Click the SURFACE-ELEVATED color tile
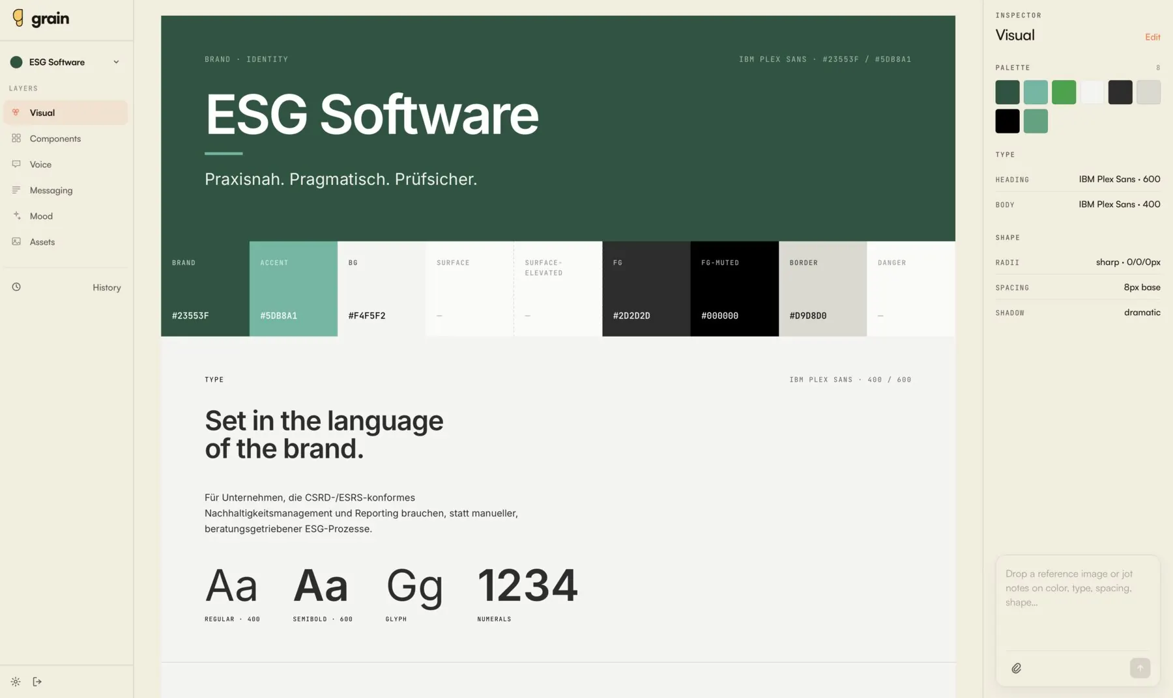This screenshot has height=698, width=1173. 558,289
